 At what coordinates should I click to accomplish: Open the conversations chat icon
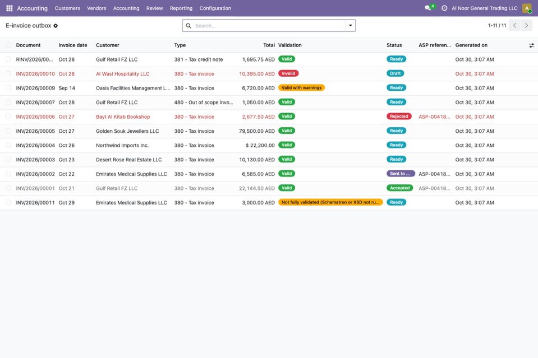click(427, 8)
